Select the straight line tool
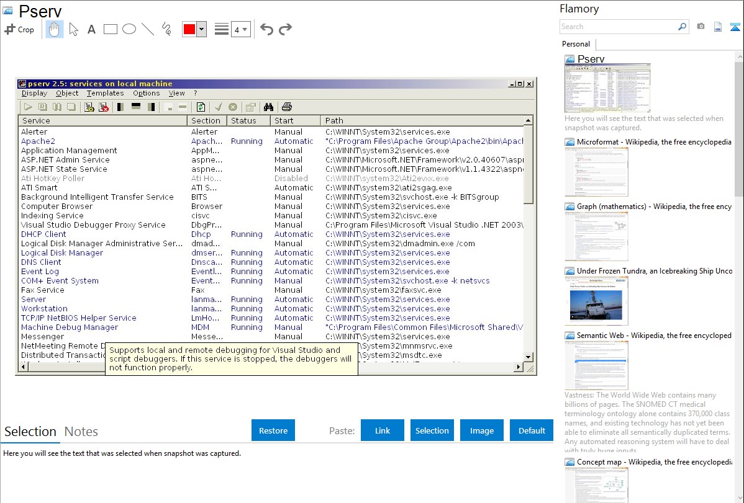 148,29
